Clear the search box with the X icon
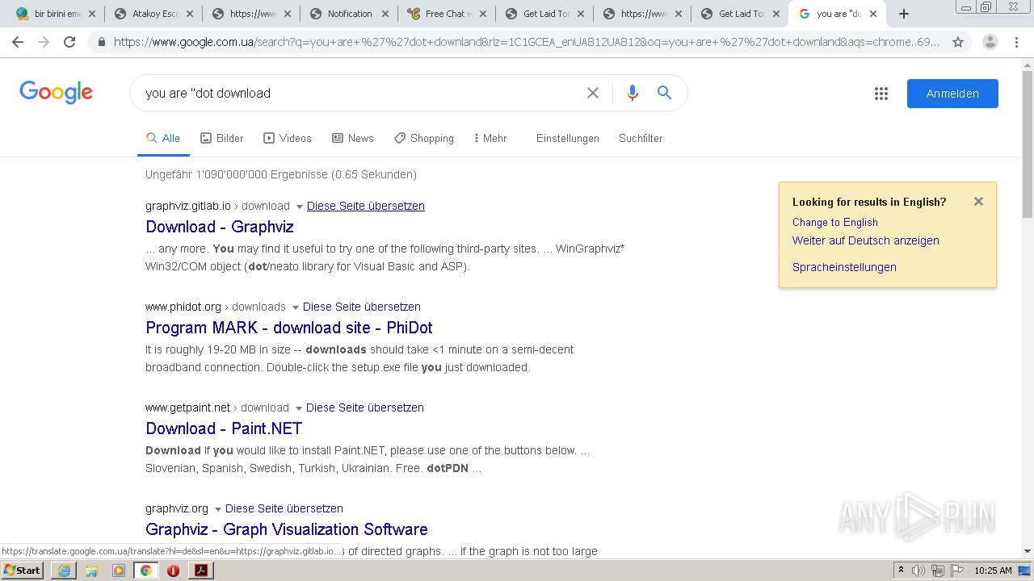Screen dimensions: 1034x581 click(x=593, y=93)
